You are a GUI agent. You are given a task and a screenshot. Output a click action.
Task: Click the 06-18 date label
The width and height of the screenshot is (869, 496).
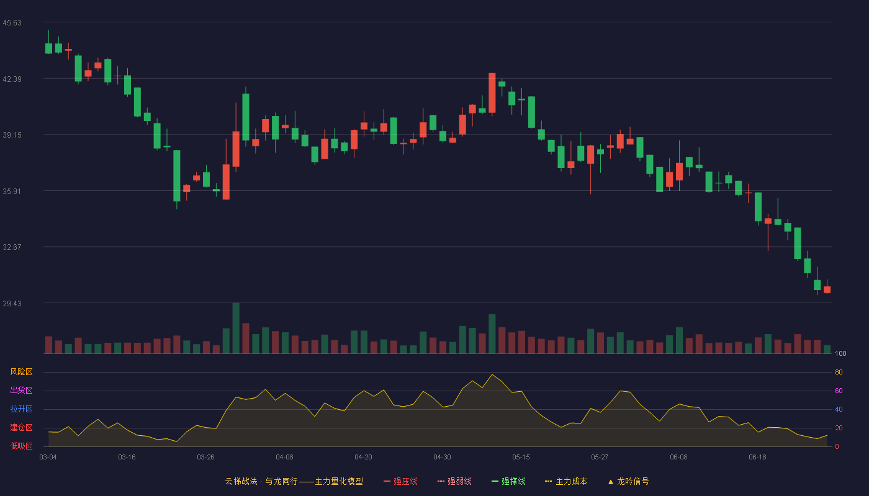757,457
